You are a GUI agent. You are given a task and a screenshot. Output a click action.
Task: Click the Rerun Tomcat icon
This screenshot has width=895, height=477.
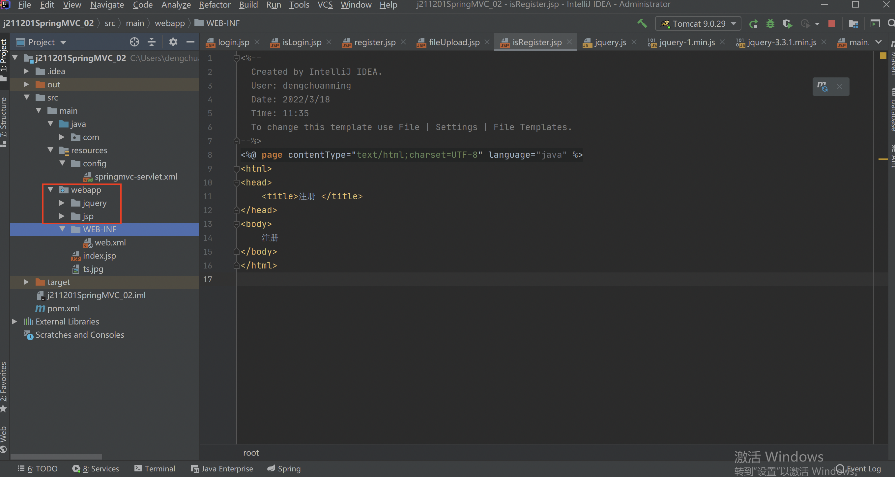point(753,24)
